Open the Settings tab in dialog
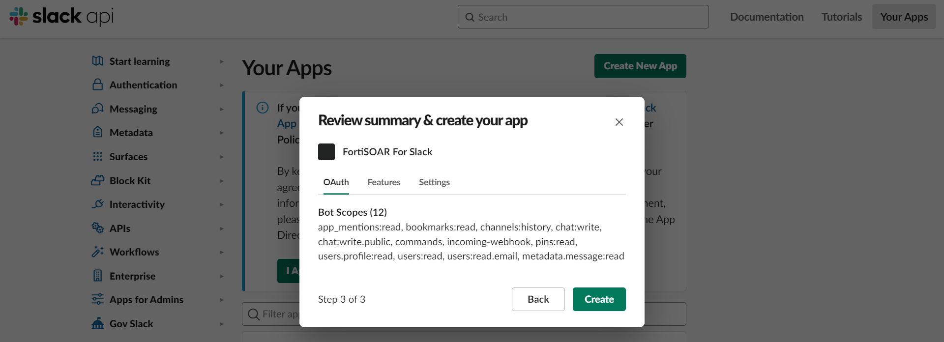The width and height of the screenshot is (944, 342). click(x=434, y=182)
